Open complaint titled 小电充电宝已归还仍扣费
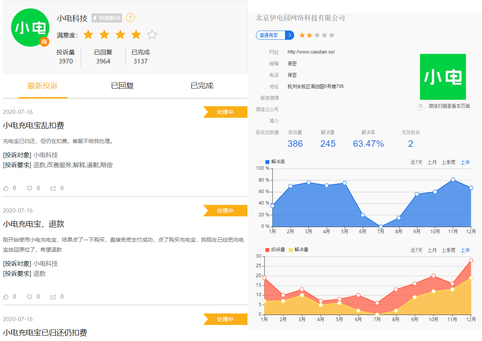482x341 pixels. (x=45, y=333)
